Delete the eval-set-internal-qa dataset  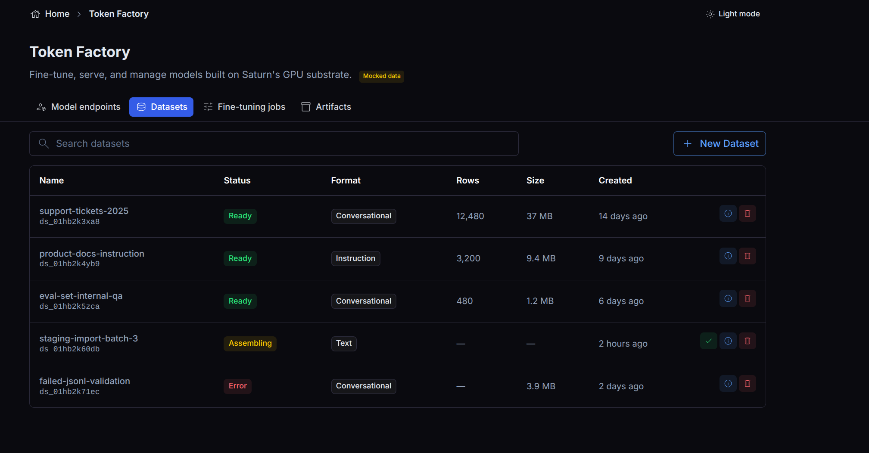click(747, 298)
